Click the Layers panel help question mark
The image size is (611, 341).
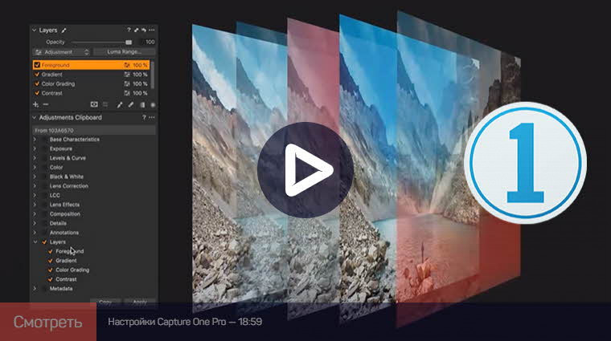point(129,30)
